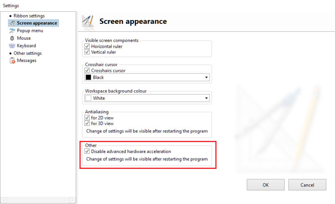The width and height of the screenshot is (335, 204).
Task: Click left arrow of sidebar scrollbar
Action: (3, 200)
